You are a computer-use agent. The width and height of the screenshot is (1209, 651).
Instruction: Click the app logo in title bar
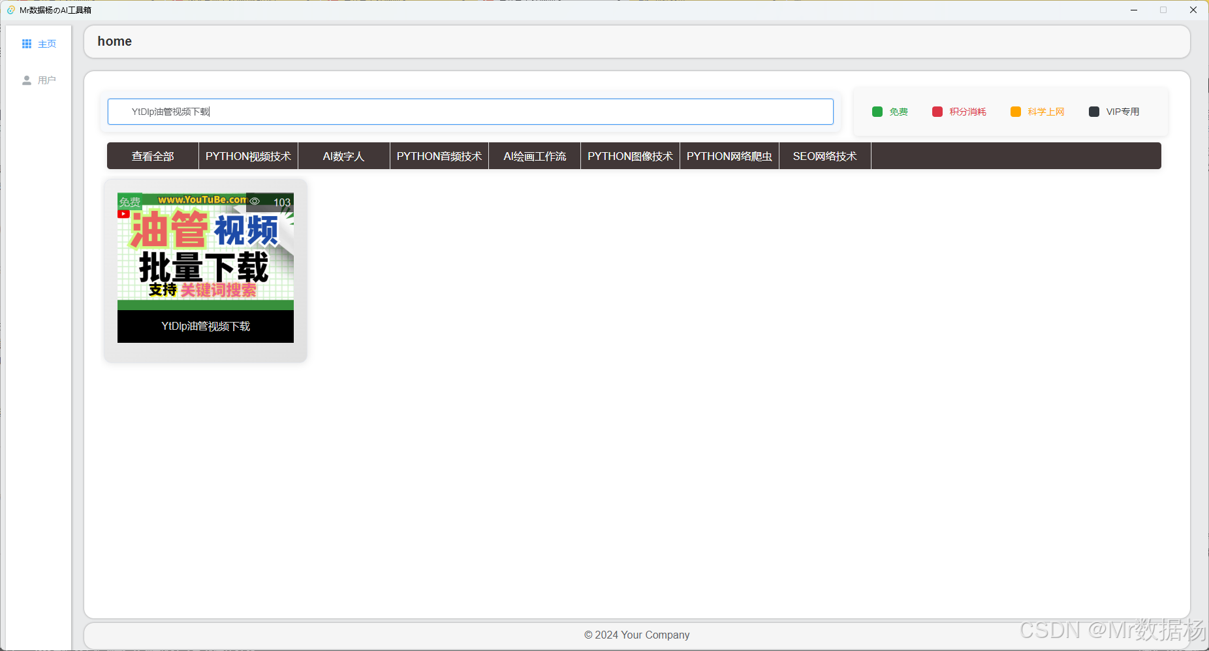click(11, 10)
